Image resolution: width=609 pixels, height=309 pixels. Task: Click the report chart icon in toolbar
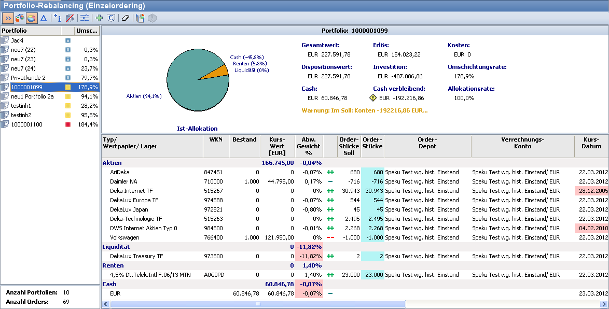tap(140, 18)
